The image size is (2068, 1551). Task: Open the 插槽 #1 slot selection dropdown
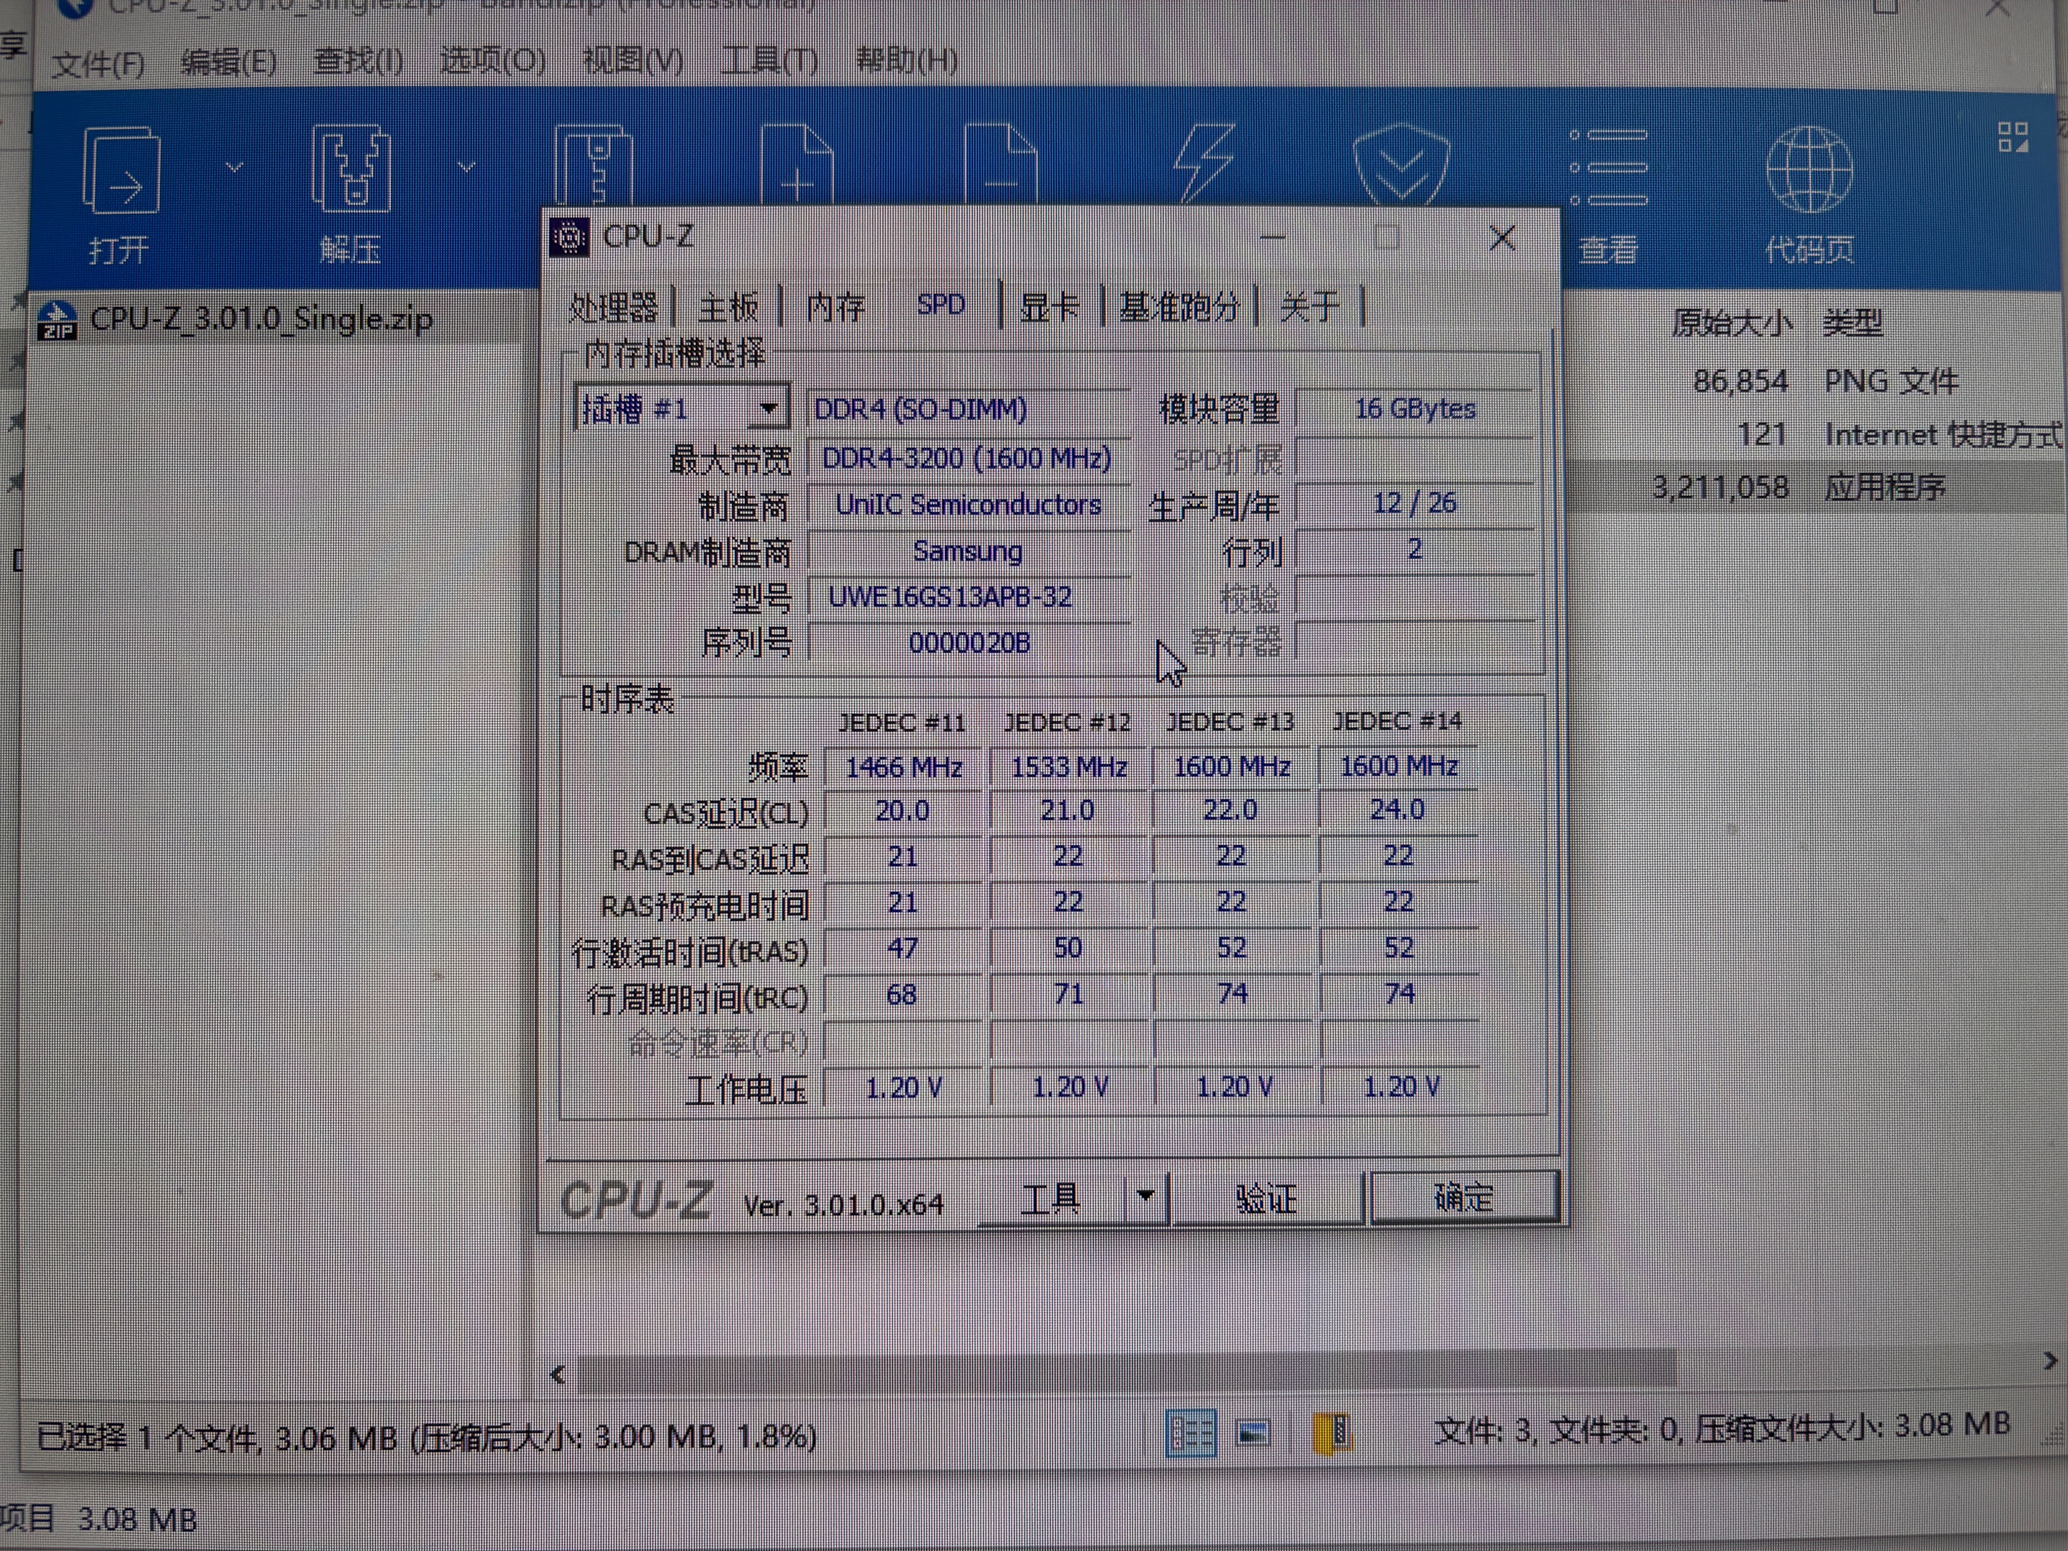(x=681, y=408)
